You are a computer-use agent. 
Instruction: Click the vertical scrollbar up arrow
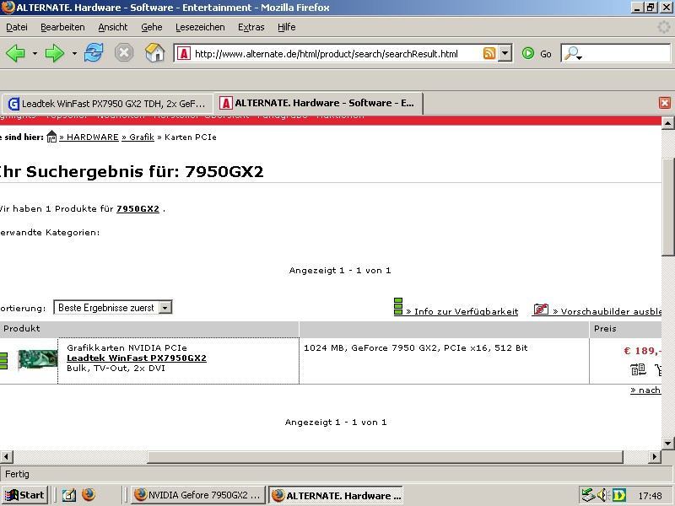click(667, 123)
